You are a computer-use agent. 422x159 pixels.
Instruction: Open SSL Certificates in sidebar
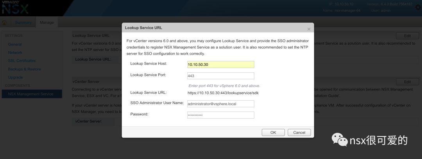click(x=22, y=61)
